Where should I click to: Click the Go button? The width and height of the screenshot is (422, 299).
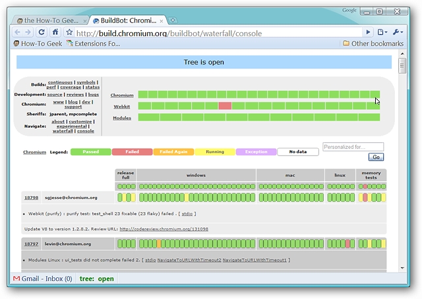click(x=376, y=157)
